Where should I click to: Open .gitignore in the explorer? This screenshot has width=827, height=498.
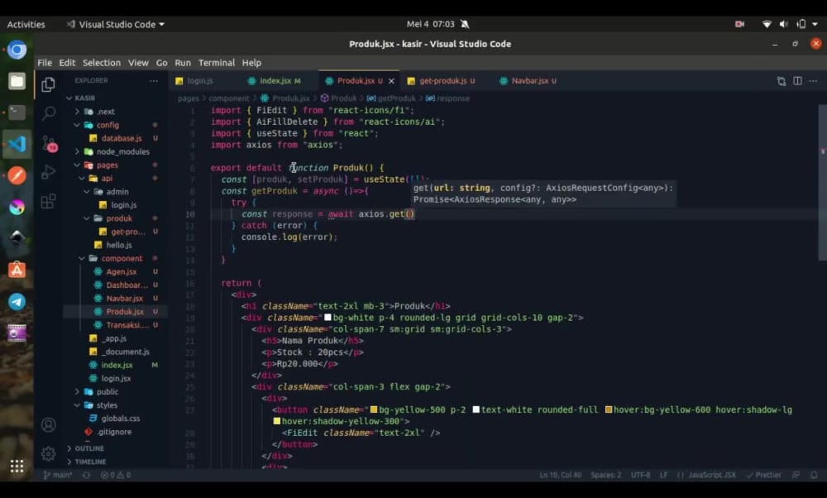[114, 432]
